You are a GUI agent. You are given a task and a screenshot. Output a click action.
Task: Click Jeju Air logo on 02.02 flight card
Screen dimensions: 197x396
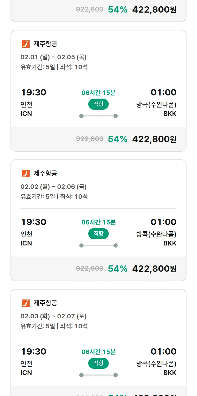26,174
